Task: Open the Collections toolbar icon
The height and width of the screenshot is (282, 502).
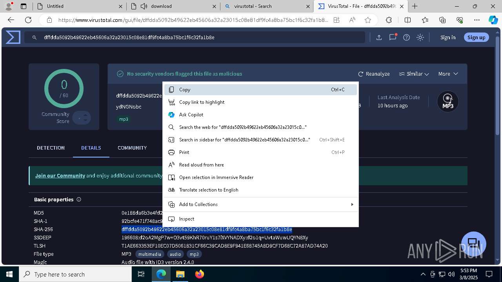Action: point(442,20)
